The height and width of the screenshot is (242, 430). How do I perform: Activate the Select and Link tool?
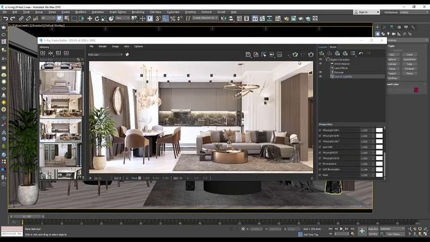pyautogui.click(x=21, y=19)
